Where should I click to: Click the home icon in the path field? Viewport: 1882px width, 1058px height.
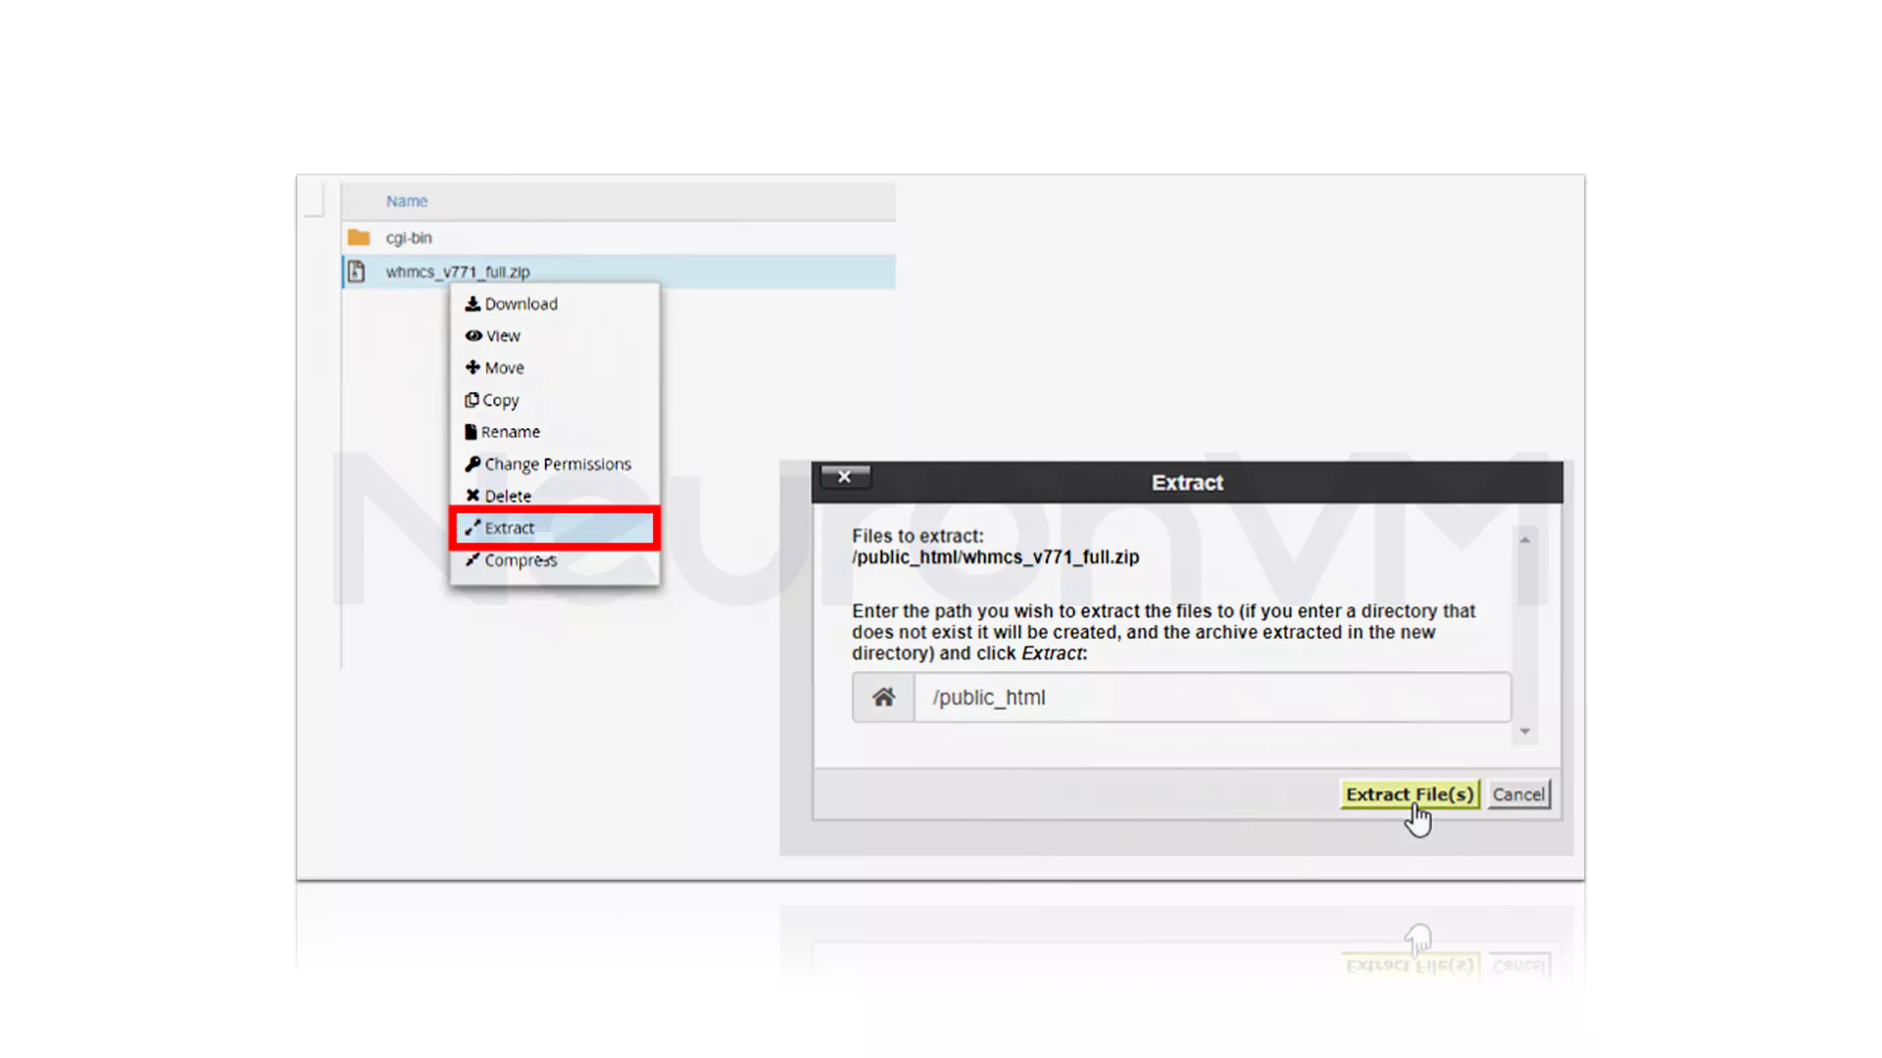883,697
